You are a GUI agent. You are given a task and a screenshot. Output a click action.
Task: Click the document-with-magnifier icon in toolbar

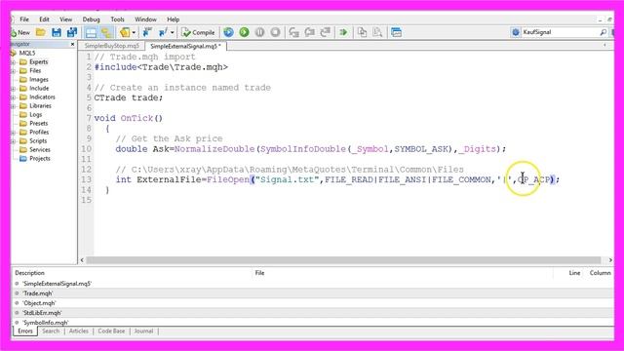(377, 32)
